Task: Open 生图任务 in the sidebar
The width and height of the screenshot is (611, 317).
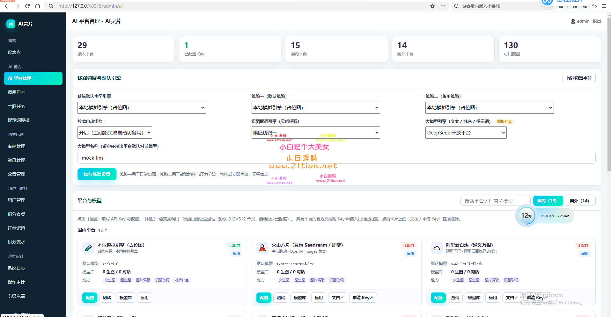Action: pos(33,106)
